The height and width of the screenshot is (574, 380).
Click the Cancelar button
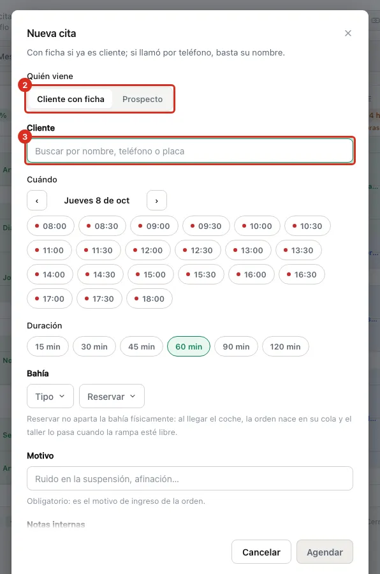261,552
